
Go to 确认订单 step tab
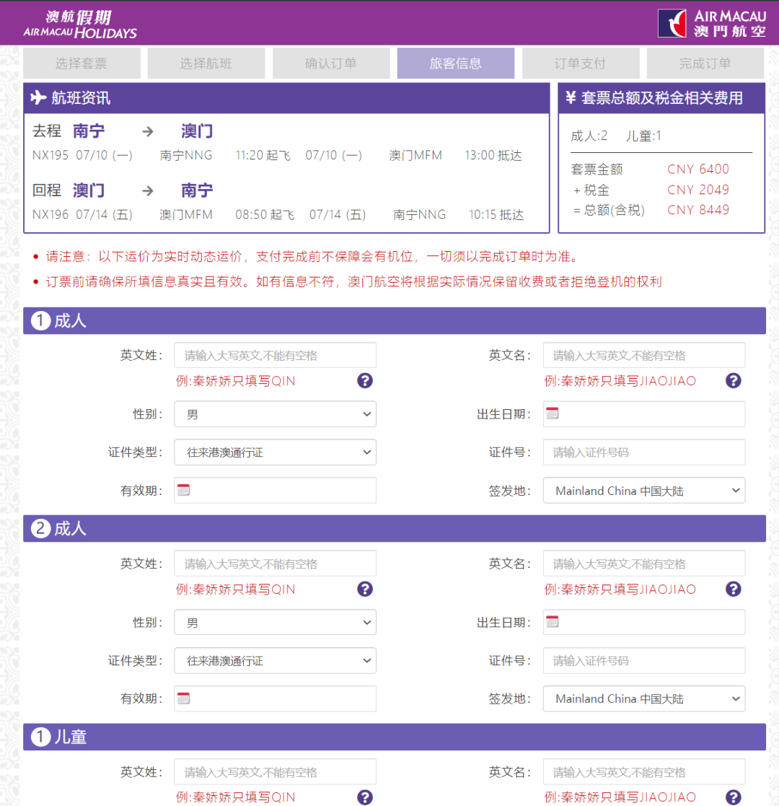point(331,63)
